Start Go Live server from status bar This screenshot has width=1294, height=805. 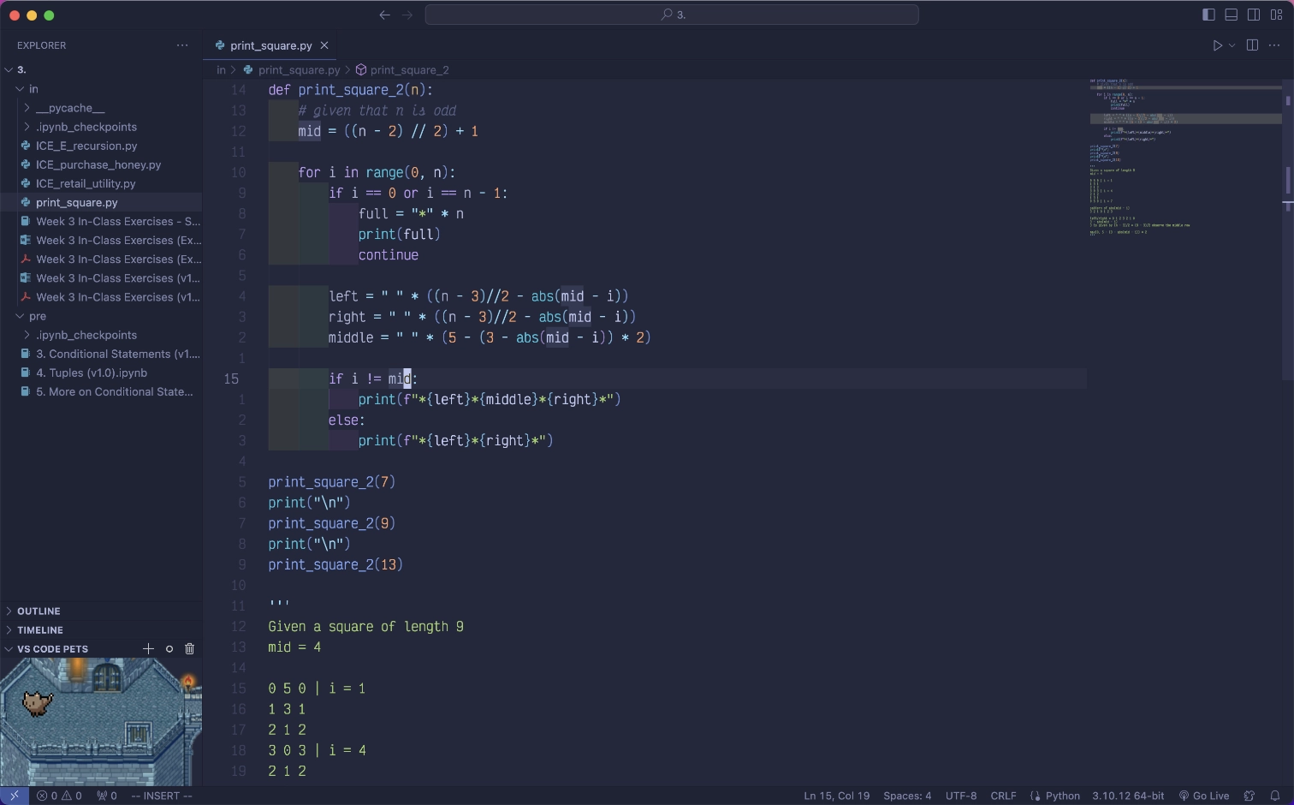(1205, 796)
